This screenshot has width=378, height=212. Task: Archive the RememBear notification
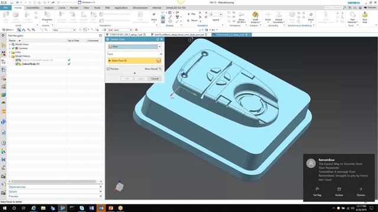point(339,191)
